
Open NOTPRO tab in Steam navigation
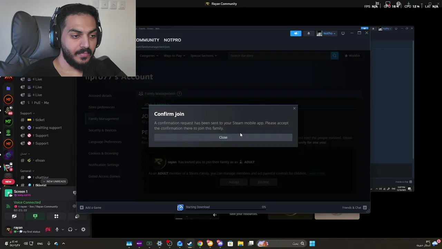tap(172, 40)
